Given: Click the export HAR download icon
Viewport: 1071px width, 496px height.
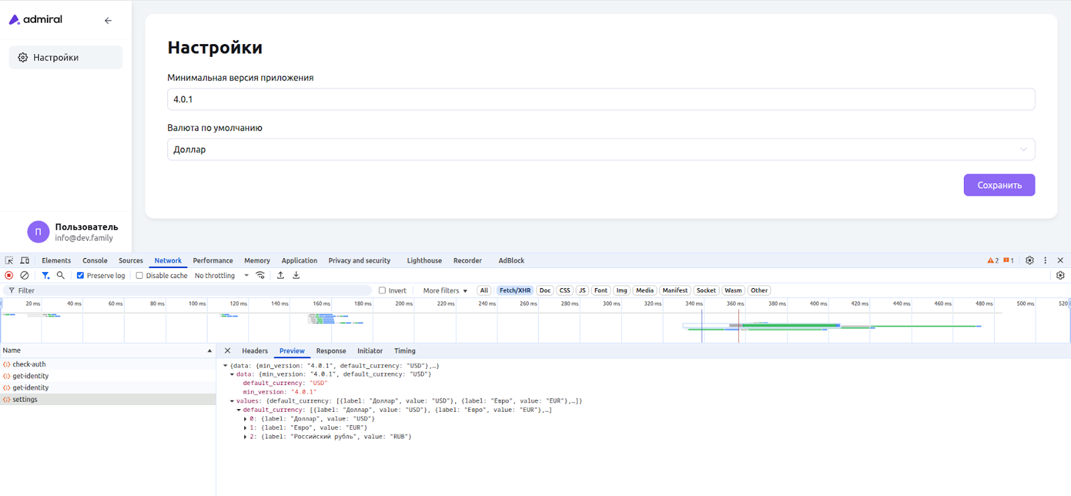Looking at the screenshot, I should (x=296, y=275).
